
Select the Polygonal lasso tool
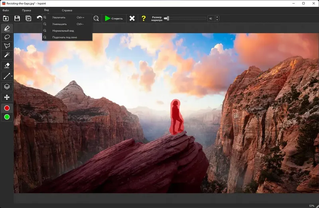pyautogui.click(x=7, y=46)
